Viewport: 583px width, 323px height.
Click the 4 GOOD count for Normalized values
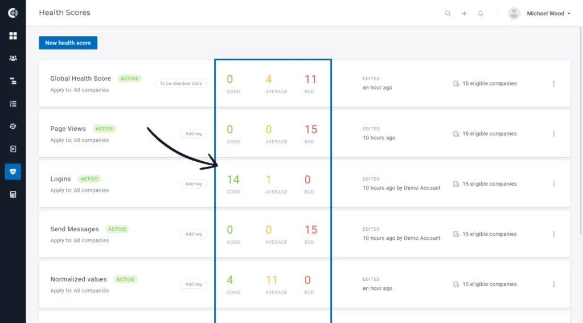(230, 280)
